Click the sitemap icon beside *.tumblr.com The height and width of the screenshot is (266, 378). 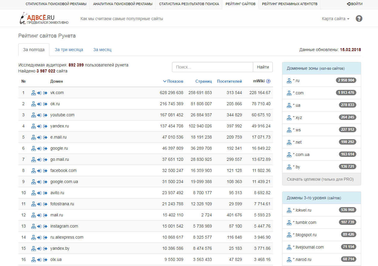289,222
